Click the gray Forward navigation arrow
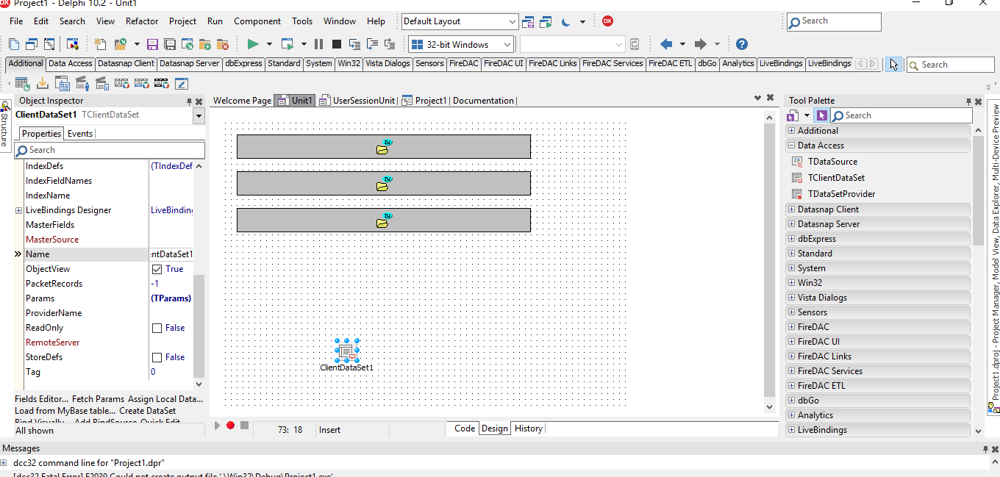The height and width of the screenshot is (477, 1000). point(701,44)
